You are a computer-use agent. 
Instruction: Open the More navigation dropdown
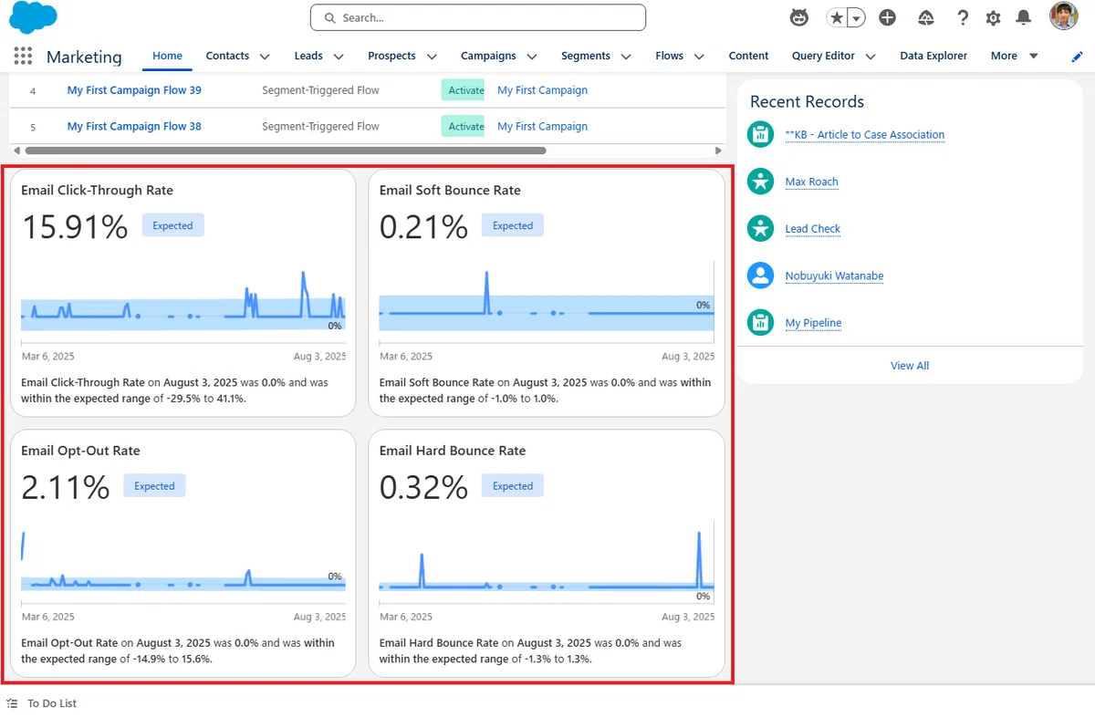click(1015, 56)
